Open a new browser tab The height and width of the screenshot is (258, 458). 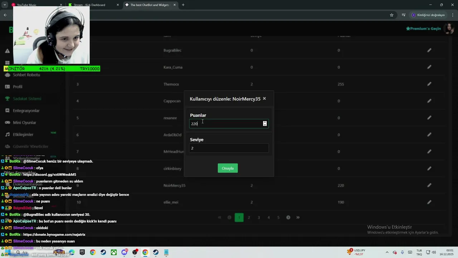(183, 5)
